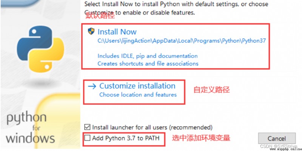Click the CSDN @SYFStrive watermark
The width and height of the screenshot is (302, 151).
coord(279,146)
